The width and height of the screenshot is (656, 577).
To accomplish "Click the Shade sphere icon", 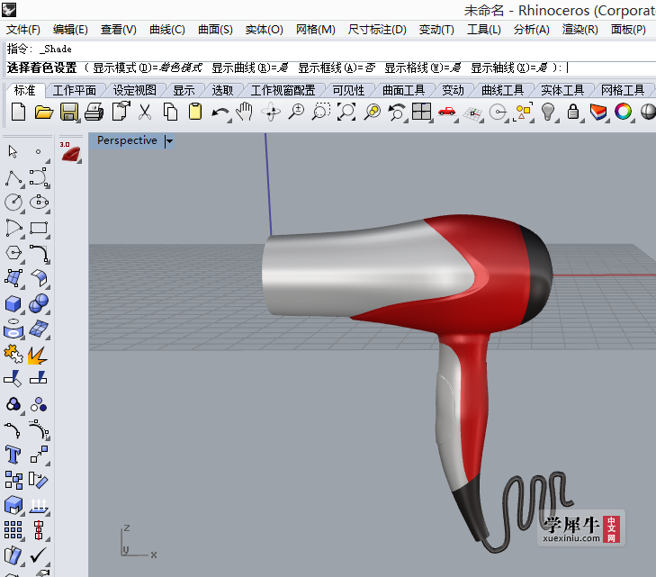I will click(648, 112).
